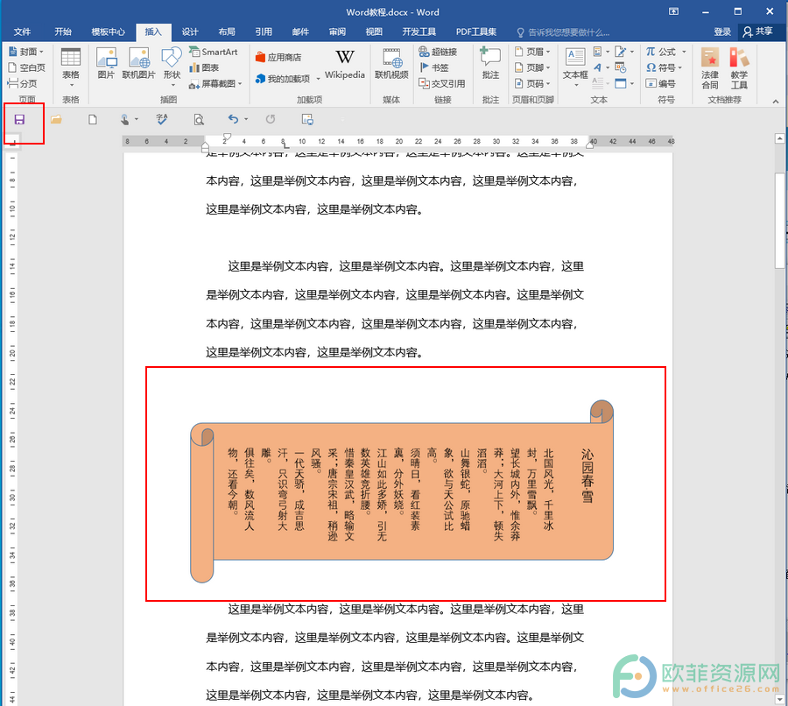Insert a Cross-reference (交叉引用)
The height and width of the screenshot is (706, 788).
pyautogui.click(x=442, y=83)
